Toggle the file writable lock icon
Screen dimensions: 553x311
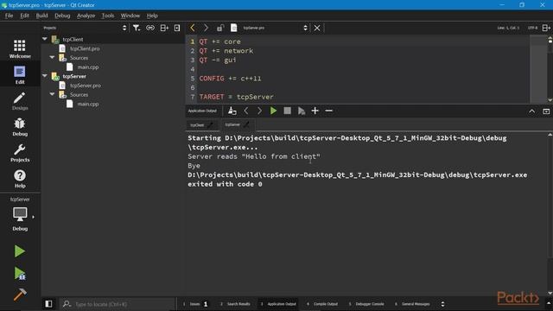(x=220, y=28)
